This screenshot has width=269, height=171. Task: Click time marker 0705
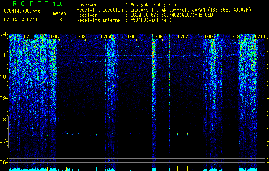click(132, 37)
